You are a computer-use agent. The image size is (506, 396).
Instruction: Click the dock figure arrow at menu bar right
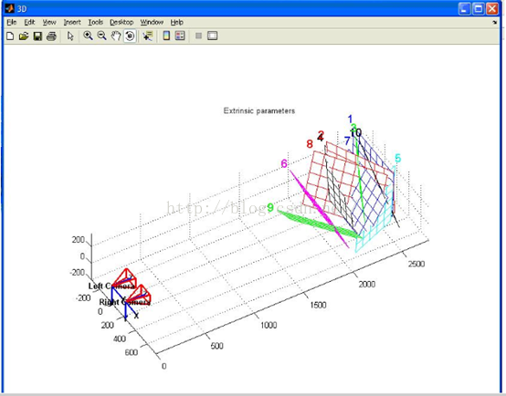coord(495,22)
